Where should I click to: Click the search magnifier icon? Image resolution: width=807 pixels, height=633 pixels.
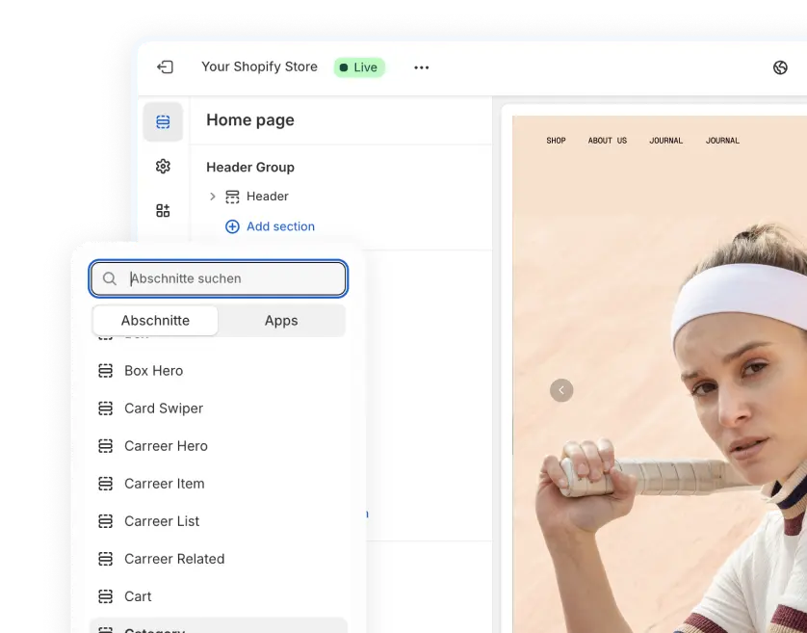pos(109,278)
